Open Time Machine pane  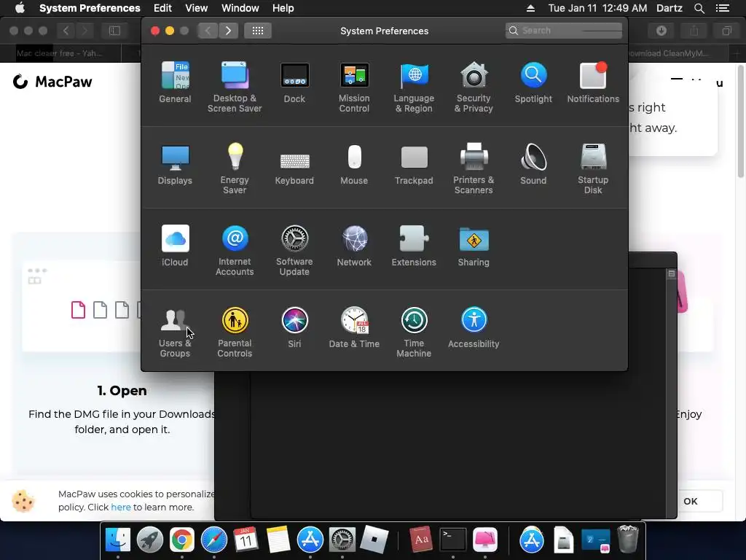[x=414, y=332]
